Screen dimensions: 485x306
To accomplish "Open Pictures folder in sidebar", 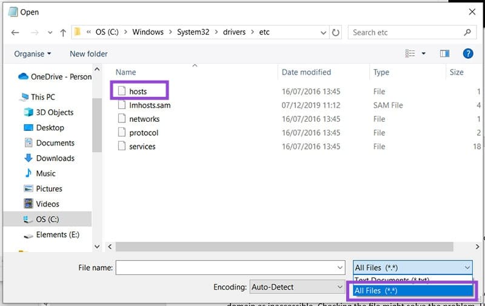I will 43,188.
